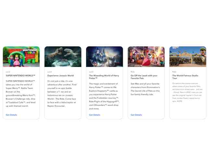Click the Secret Life of Pets image

[x=146, y=57]
